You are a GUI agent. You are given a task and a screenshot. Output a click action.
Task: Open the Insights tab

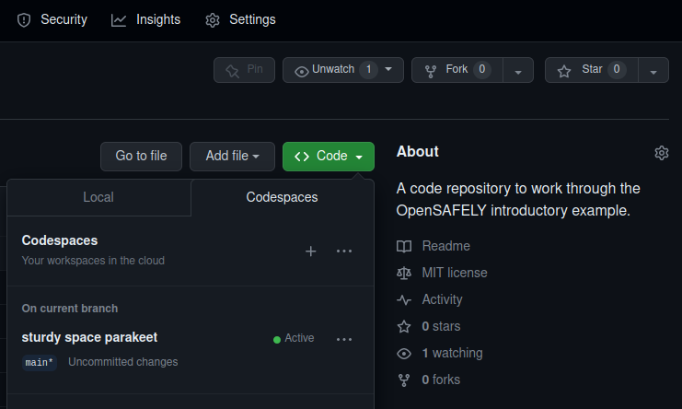point(146,19)
